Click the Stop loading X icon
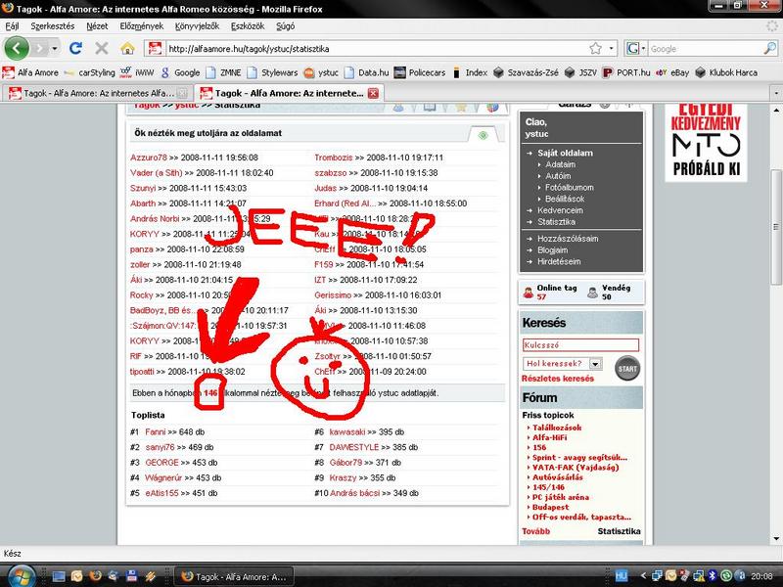The height and width of the screenshot is (587, 783). coord(102,48)
